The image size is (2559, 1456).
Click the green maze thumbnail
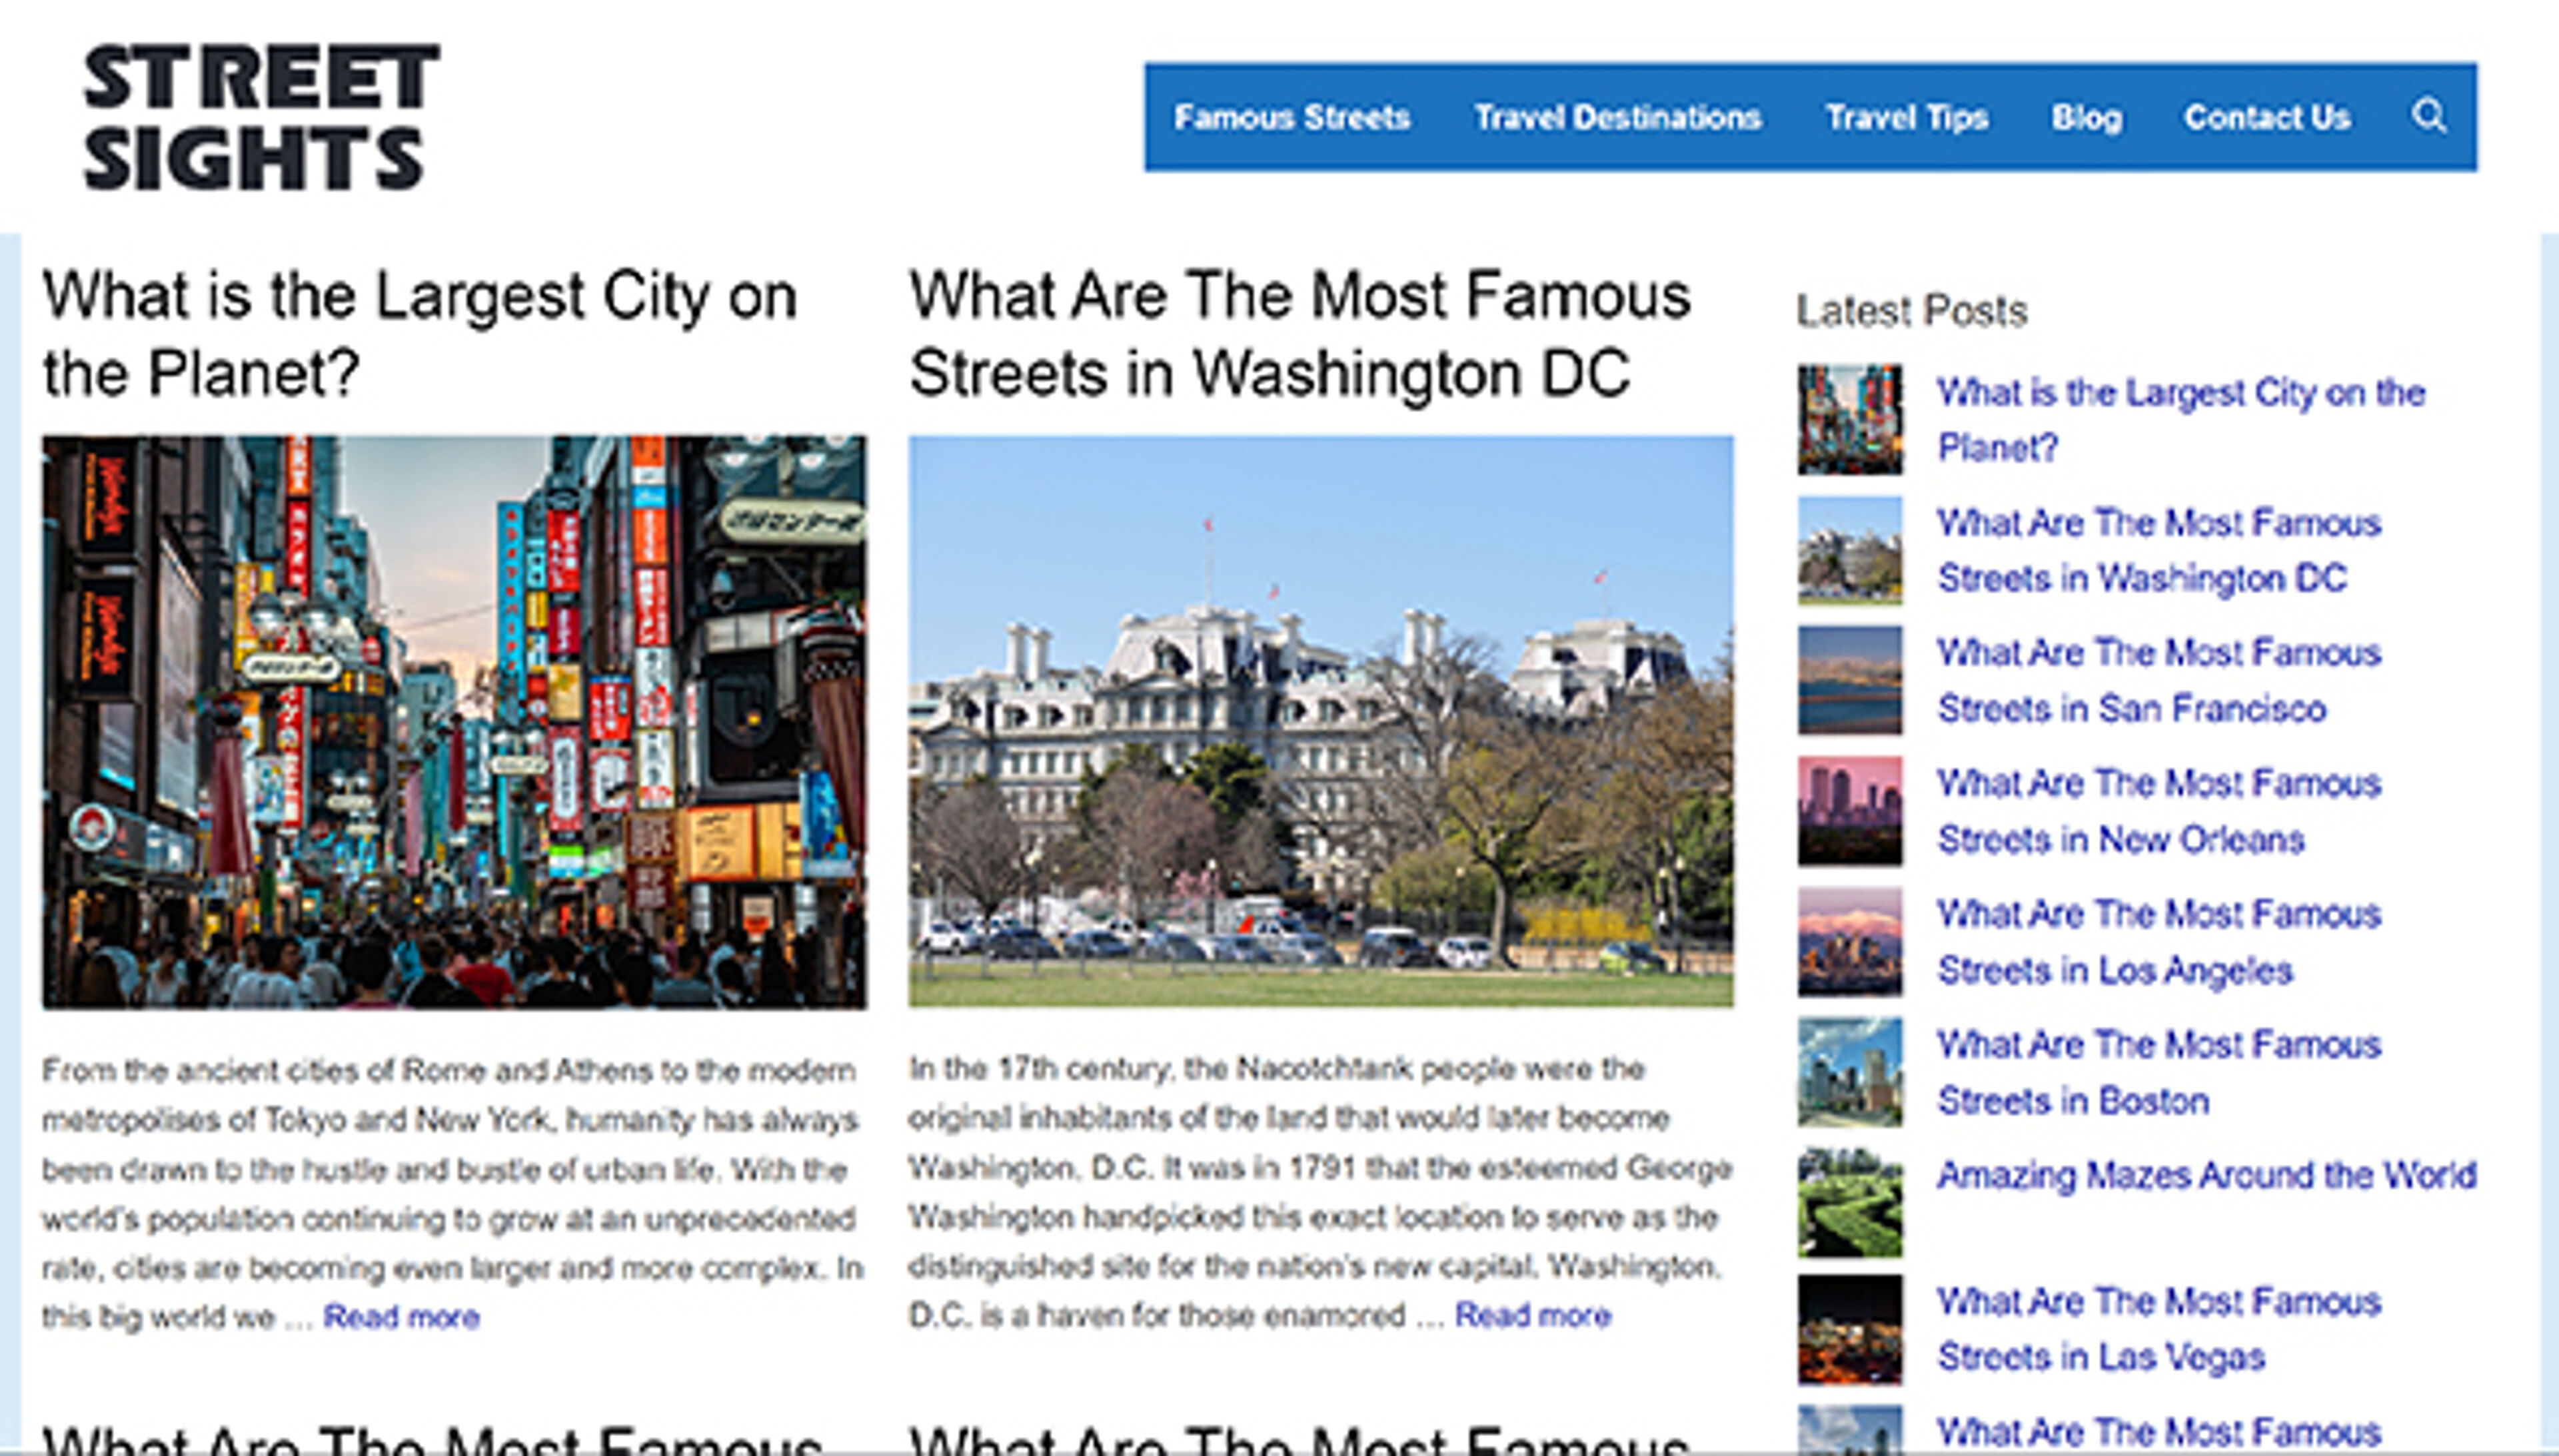coord(1849,1202)
